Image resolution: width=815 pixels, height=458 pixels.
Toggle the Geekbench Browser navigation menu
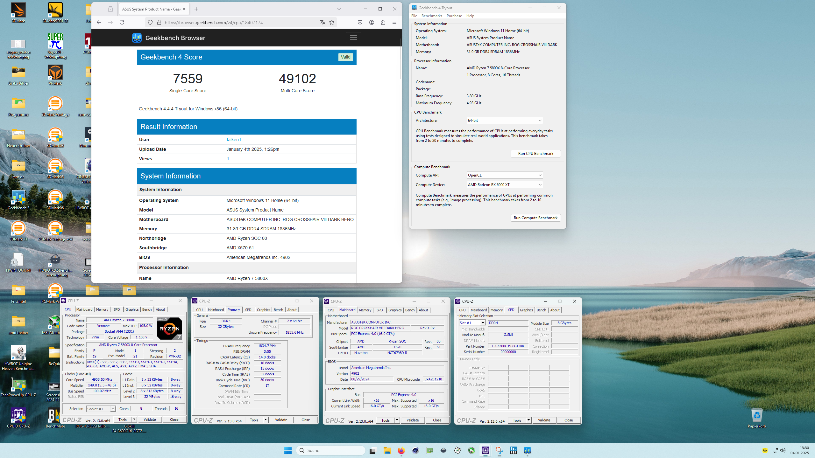click(353, 38)
